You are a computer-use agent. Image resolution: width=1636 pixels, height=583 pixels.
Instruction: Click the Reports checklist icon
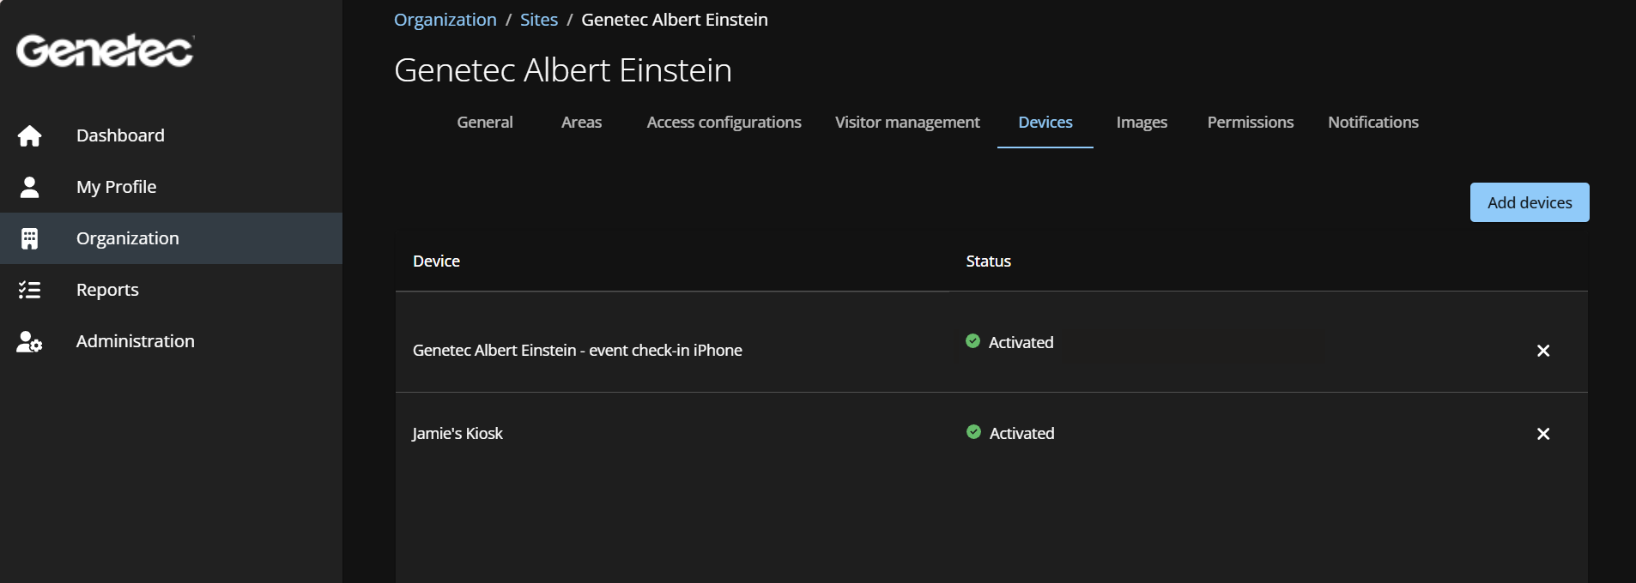[29, 290]
